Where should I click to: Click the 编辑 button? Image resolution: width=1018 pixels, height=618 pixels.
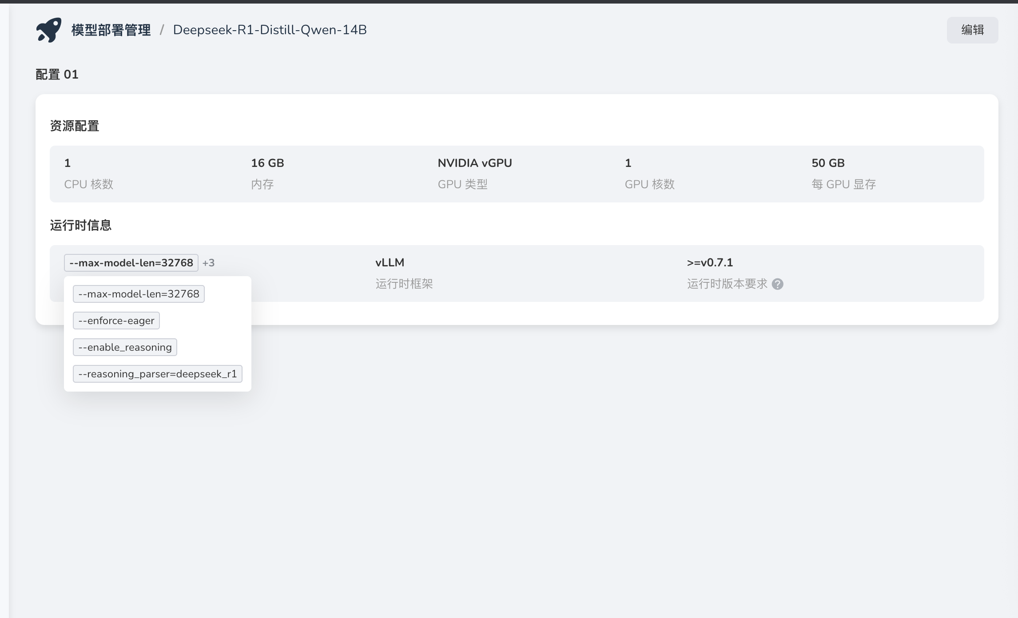972,30
